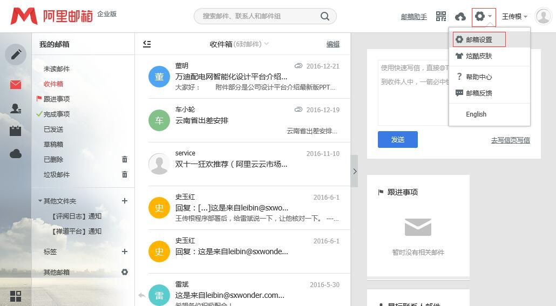Open 帮助中心 from the settings menu
This screenshot has width=556, height=306.
(x=490, y=77)
